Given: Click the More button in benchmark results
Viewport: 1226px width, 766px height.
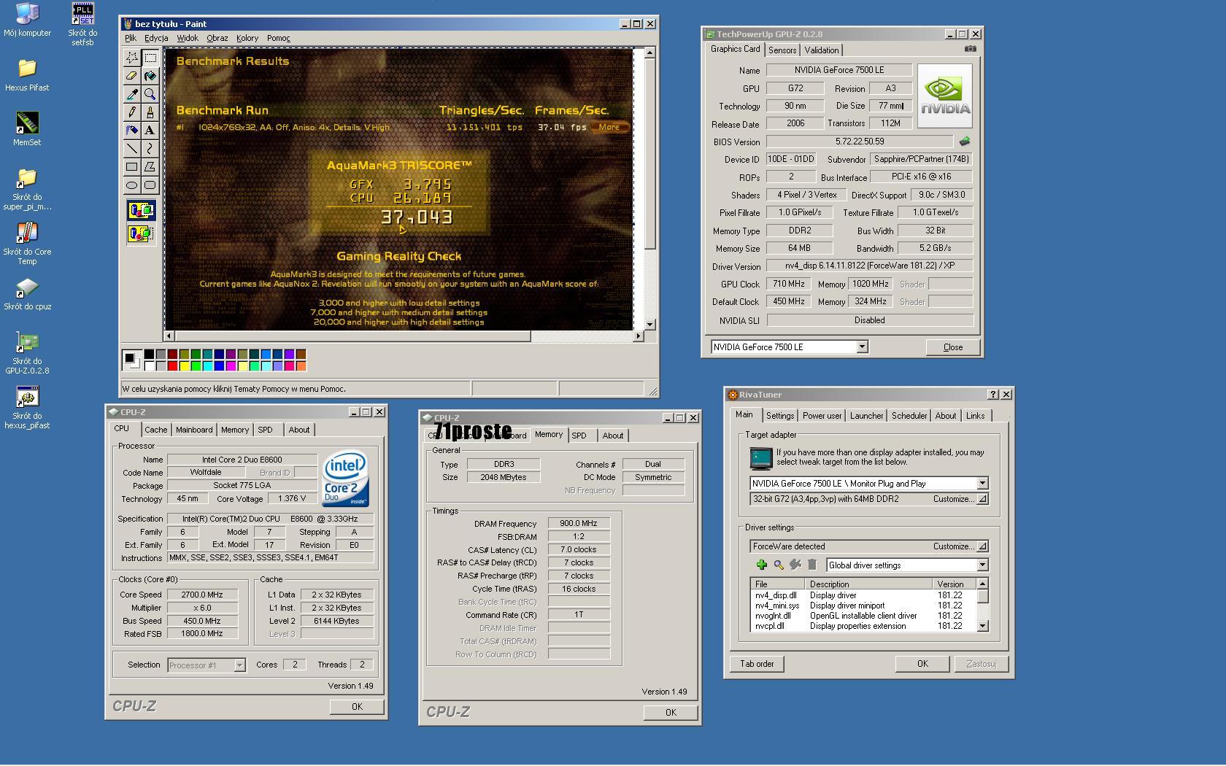Looking at the screenshot, I should click(x=609, y=127).
